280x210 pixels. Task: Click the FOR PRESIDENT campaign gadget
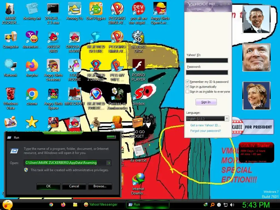click(x=253, y=127)
